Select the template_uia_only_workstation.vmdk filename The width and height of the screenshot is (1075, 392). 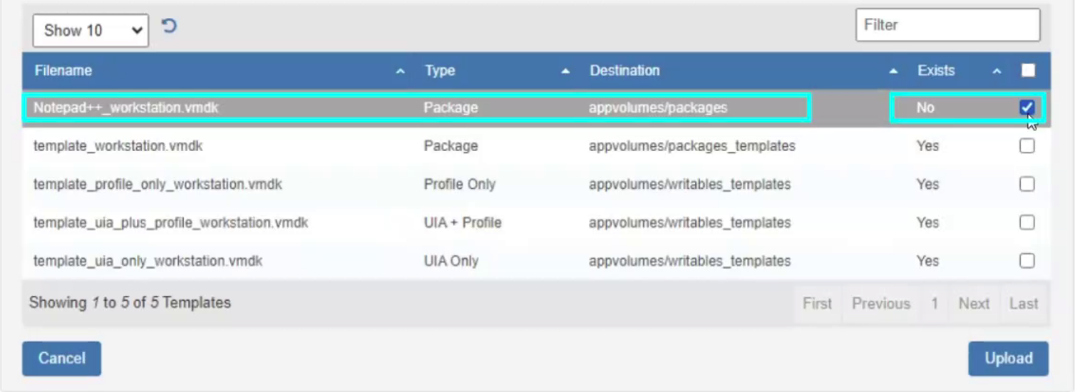tap(148, 261)
